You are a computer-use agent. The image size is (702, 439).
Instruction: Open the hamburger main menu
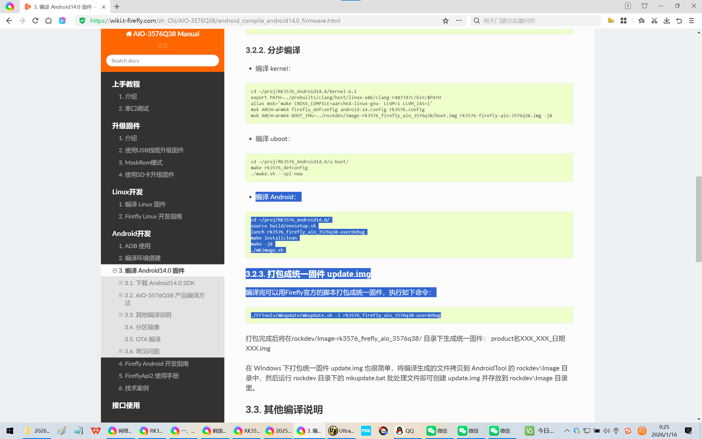point(692,21)
